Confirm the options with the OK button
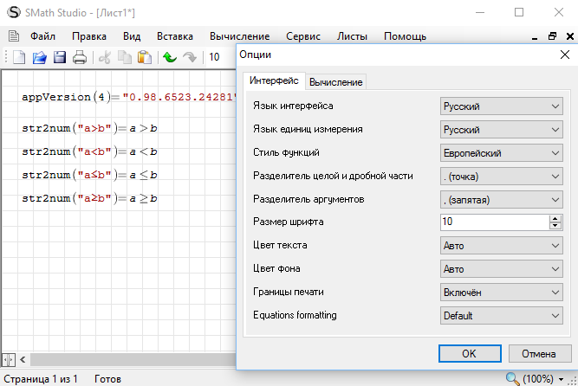The width and height of the screenshot is (578, 386). point(469,353)
